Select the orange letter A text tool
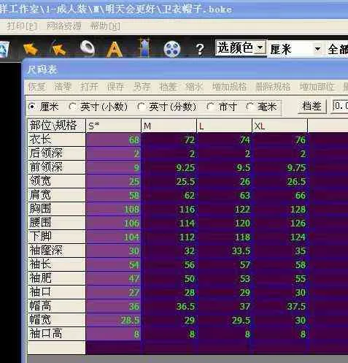Screen dimensions: 348x363 click(115, 49)
